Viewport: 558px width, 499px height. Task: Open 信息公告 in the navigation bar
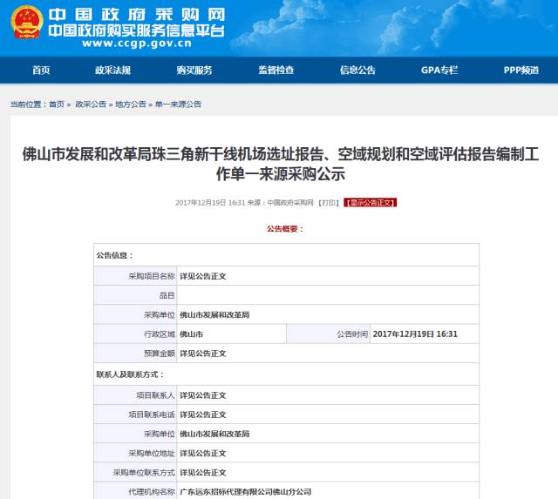(357, 71)
